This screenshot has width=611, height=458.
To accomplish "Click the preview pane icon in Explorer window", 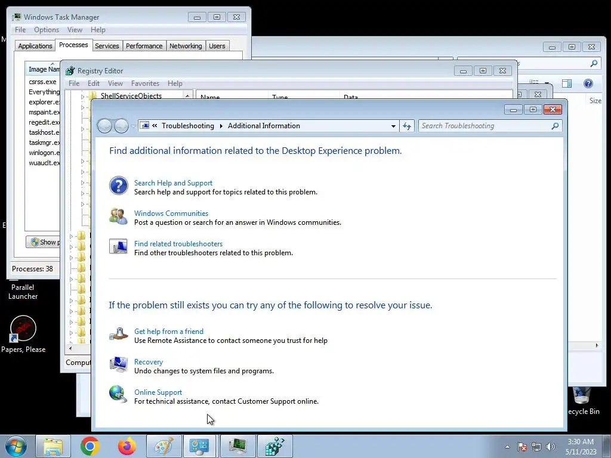I will click(567, 83).
